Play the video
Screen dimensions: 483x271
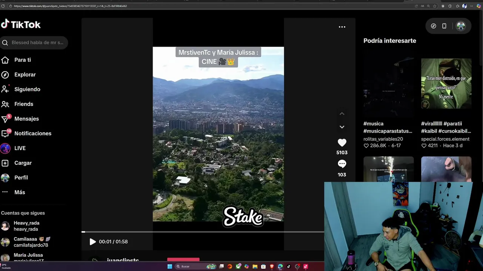(92, 242)
